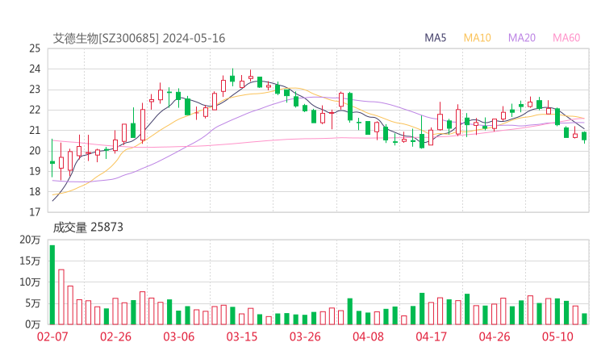Click the MA60 legend label
The height and width of the screenshot is (355, 597).
566,38
